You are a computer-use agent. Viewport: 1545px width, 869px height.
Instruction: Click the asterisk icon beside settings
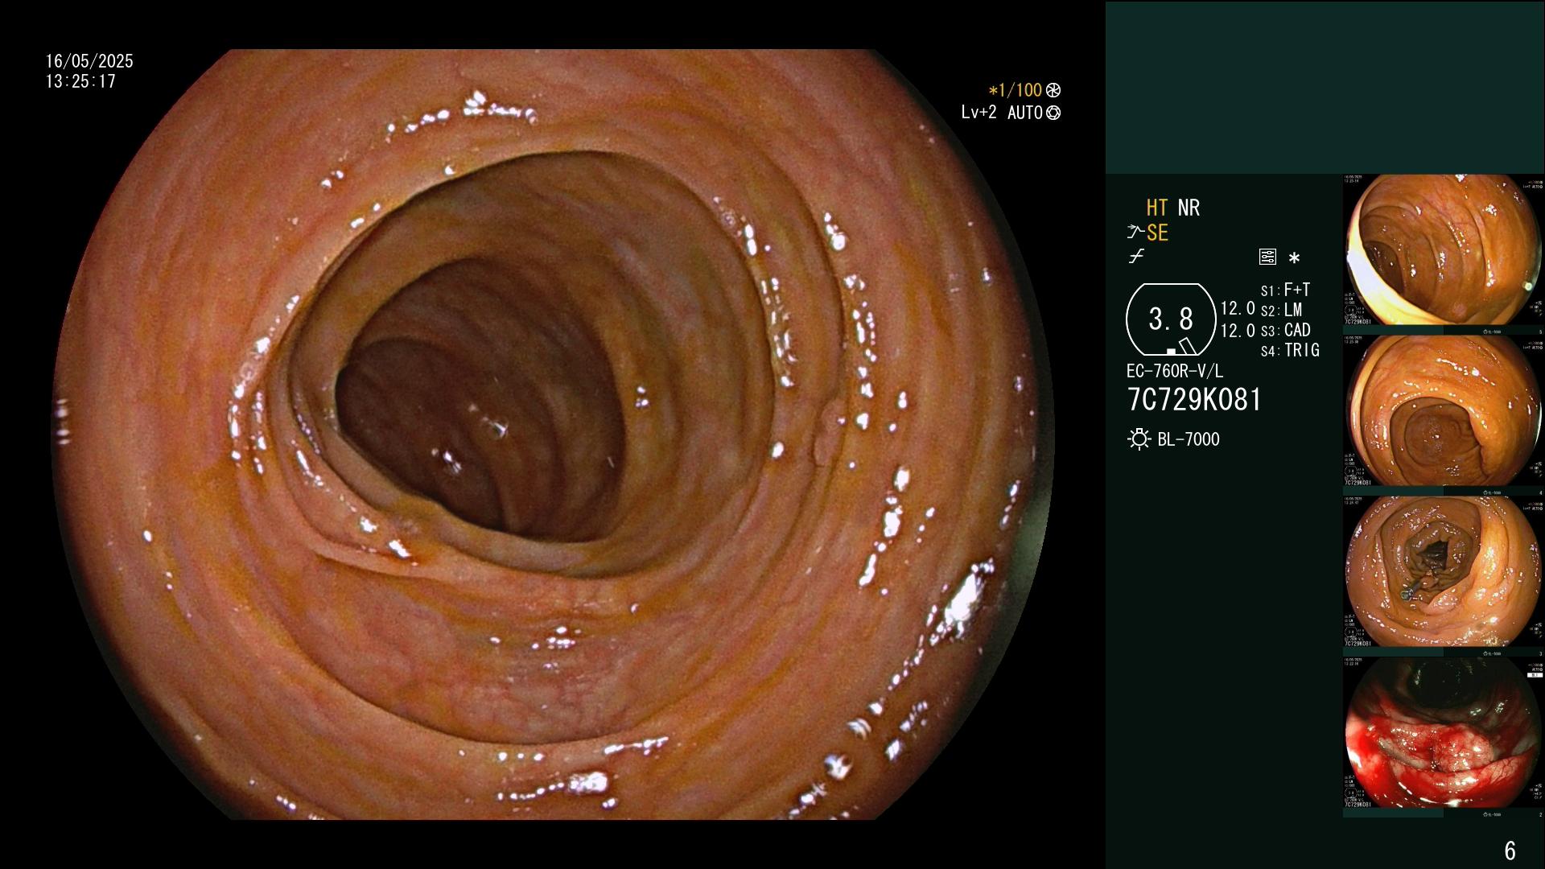pyautogui.click(x=1294, y=258)
